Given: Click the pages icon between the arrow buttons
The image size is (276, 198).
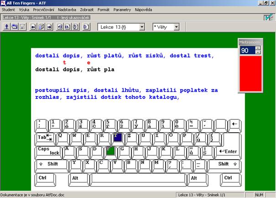Looking at the screenshot, I should [x=42, y=27].
